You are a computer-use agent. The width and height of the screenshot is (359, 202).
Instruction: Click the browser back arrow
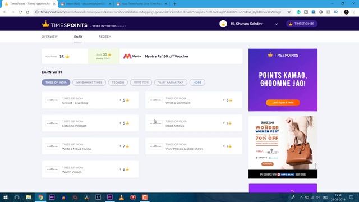tap(5, 12)
